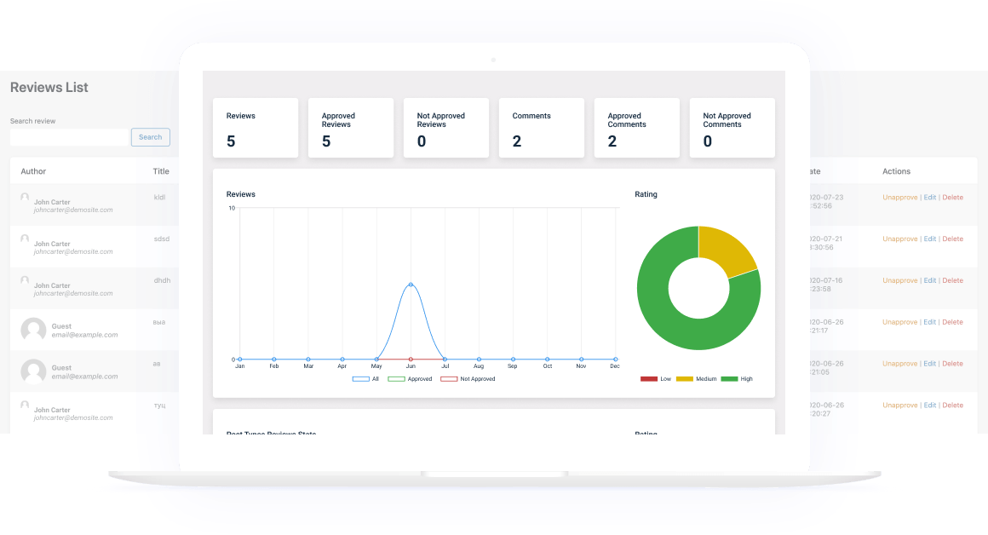Click the Guest avatar in the аа row

coord(33,371)
